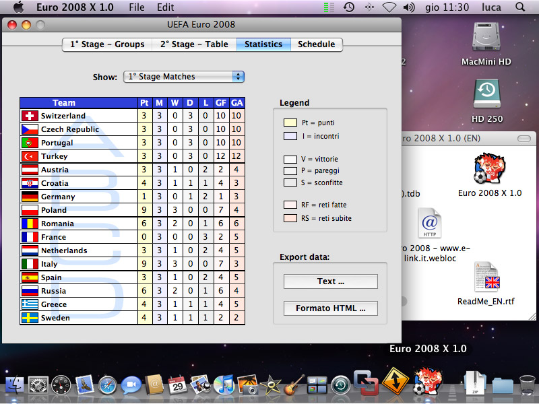Click the Czech Republic flag icon
The height and width of the screenshot is (404, 539).
[x=30, y=129]
